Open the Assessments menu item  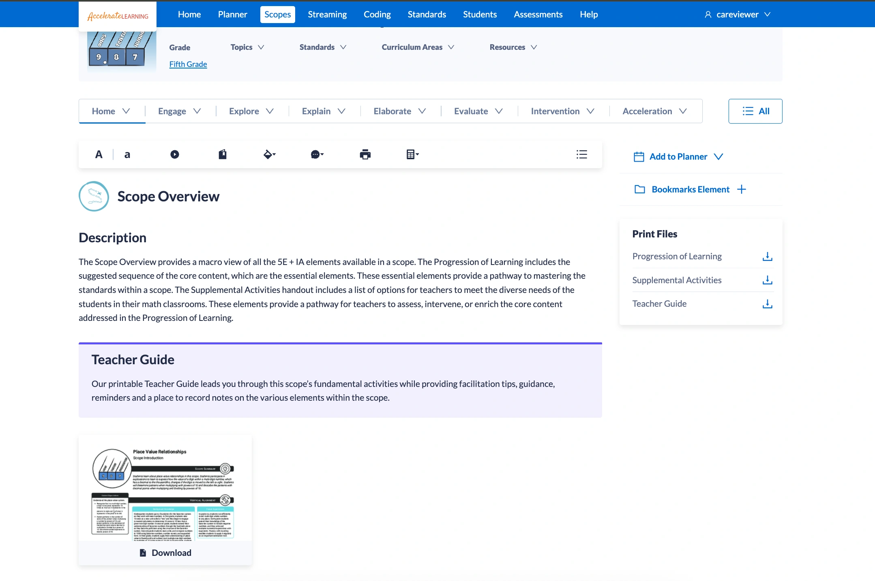click(x=538, y=15)
